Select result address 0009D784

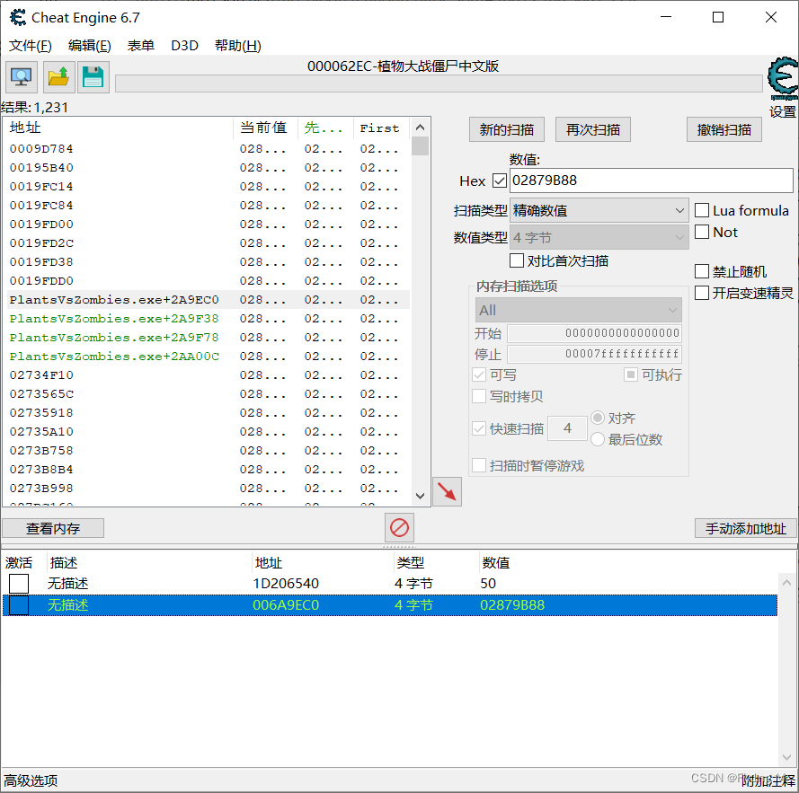click(209, 149)
